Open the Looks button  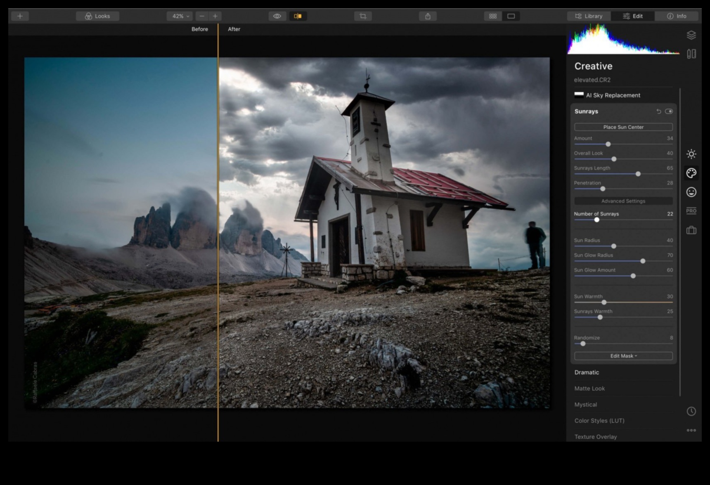[x=97, y=16]
